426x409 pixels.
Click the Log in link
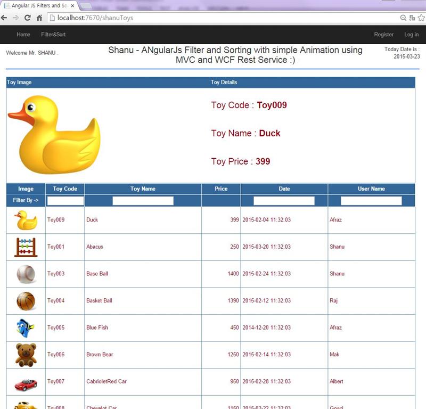(x=412, y=34)
